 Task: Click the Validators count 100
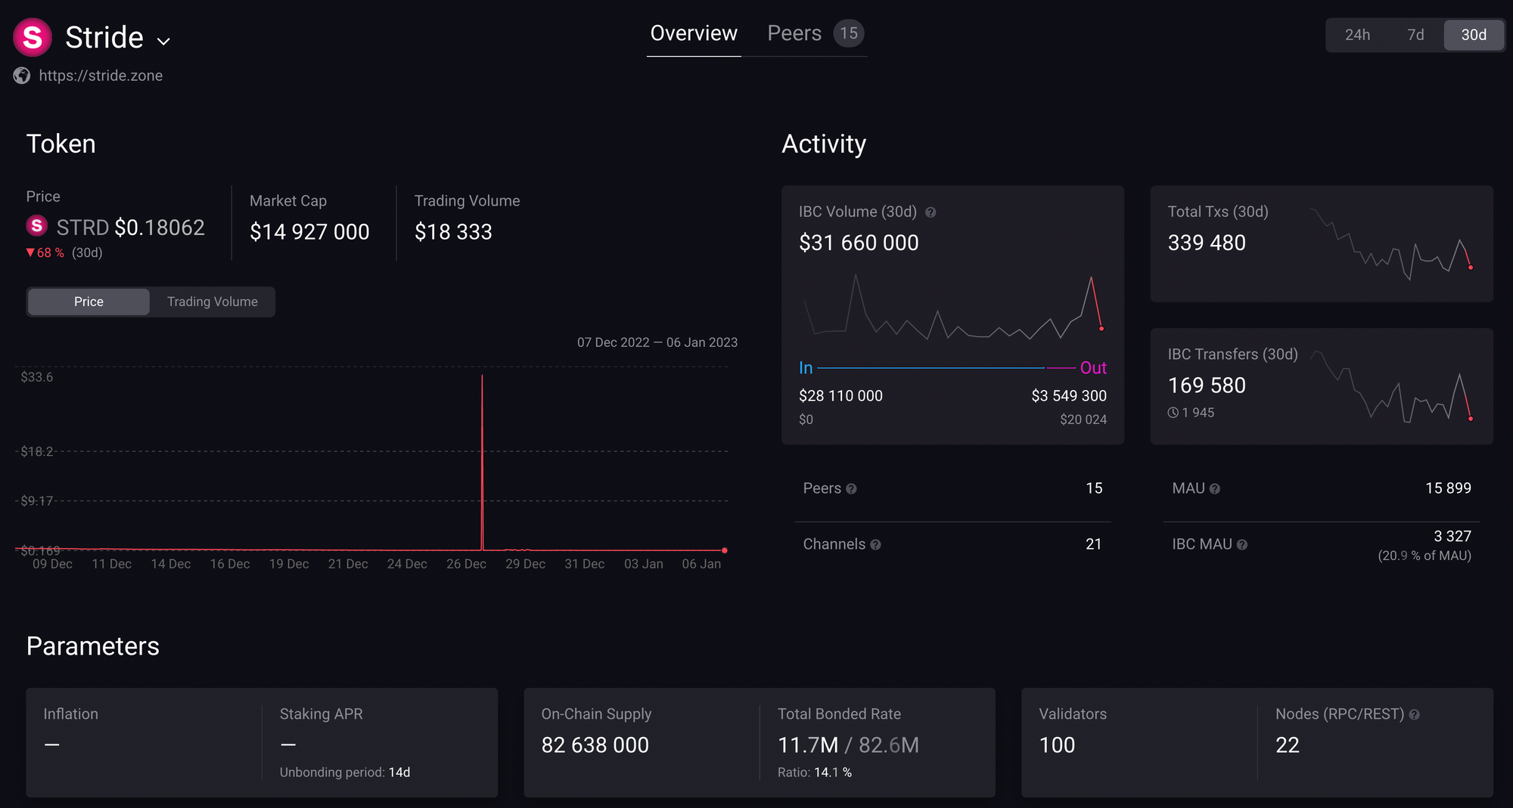1057,745
